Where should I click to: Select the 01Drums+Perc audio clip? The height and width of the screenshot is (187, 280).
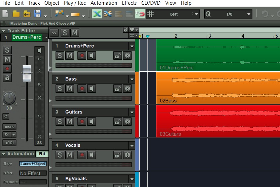click(218, 55)
